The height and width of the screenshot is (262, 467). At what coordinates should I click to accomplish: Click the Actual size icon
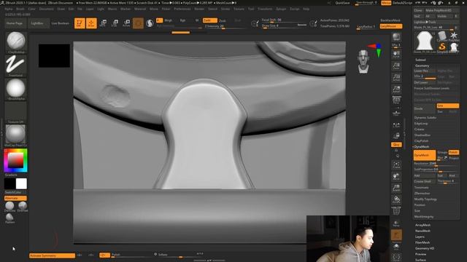point(396,78)
